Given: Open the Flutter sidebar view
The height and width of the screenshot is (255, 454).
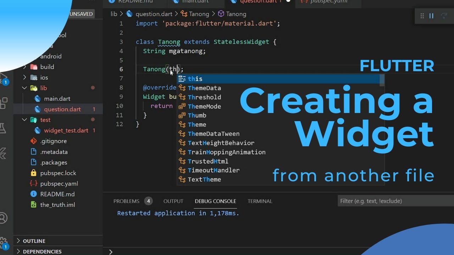Looking at the screenshot, I should pos(3,153).
